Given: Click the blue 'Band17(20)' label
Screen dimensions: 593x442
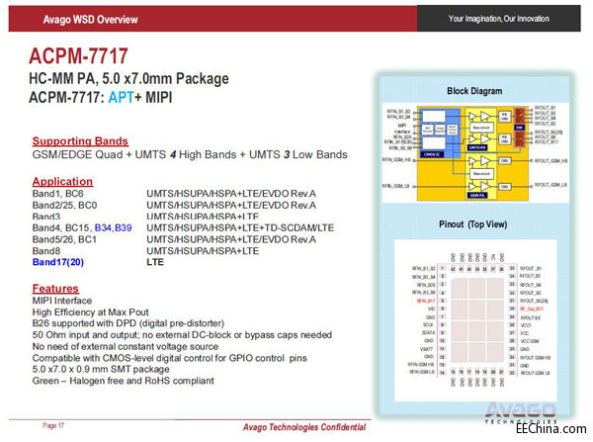Looking at the screenshot, I should tap(58, 262).
